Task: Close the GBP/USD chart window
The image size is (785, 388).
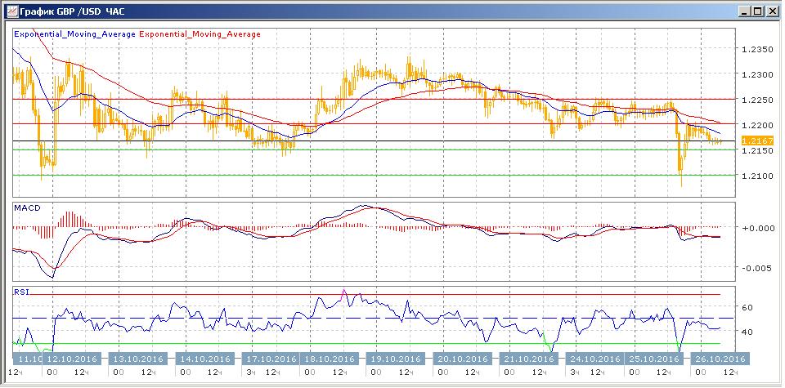Action: point(771,11)
